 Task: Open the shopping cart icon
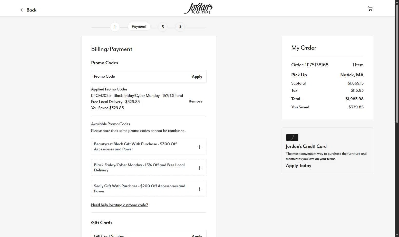click(370, 9)
